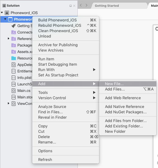Navigate forward with right arrow
This screenshot has height=168, width=158.
tap(86, 5)
